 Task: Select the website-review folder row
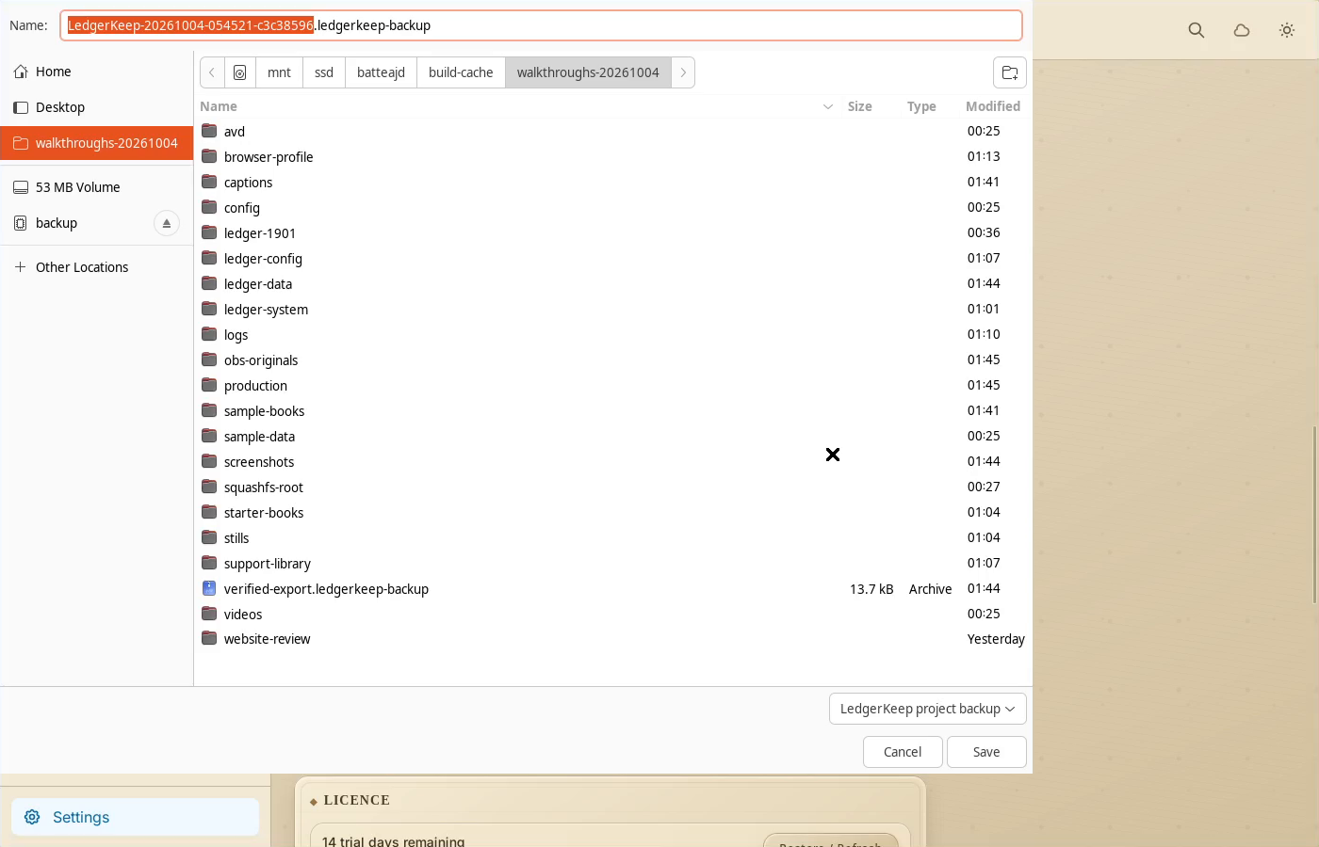point(613,639)
